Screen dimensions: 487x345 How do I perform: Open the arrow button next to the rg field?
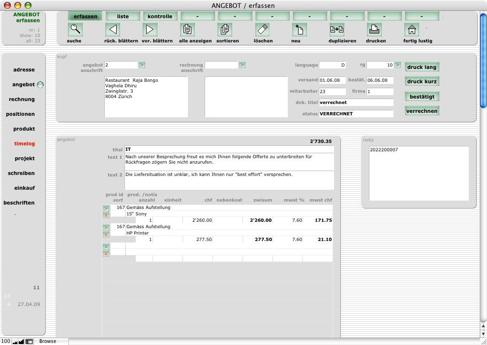[x=397, y=65]
